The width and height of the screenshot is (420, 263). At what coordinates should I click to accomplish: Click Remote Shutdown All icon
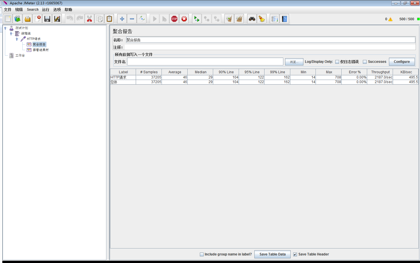217,19
